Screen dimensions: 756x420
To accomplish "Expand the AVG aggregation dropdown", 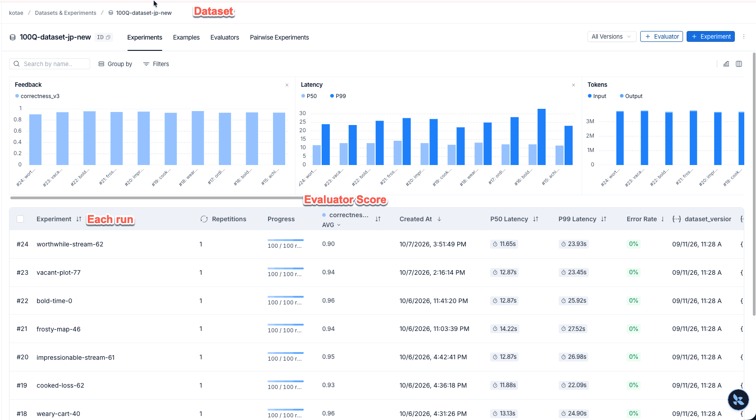I will click(331, 225).
